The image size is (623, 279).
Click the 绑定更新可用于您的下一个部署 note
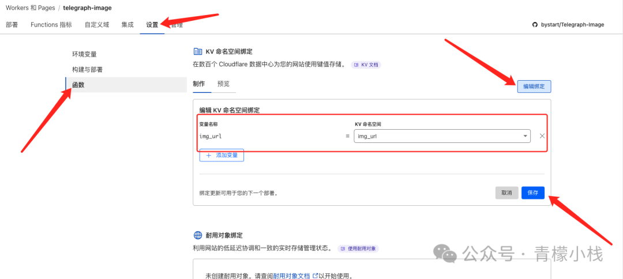click(238, 193)
